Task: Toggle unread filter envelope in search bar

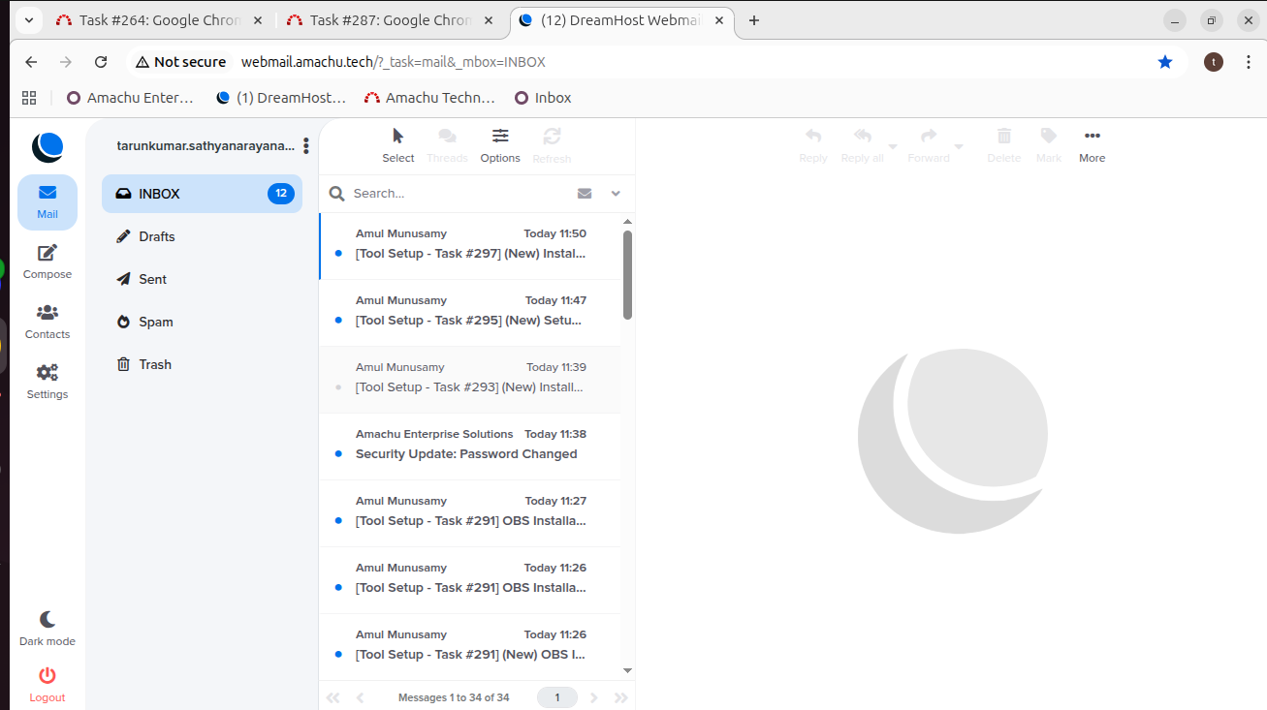Action: point(585,194)
